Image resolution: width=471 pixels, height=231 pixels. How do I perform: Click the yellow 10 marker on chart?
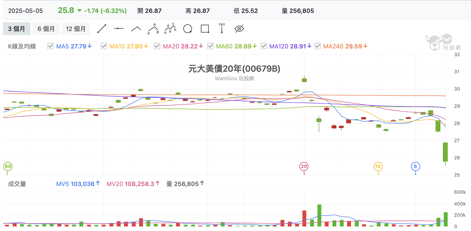point(378,167)
